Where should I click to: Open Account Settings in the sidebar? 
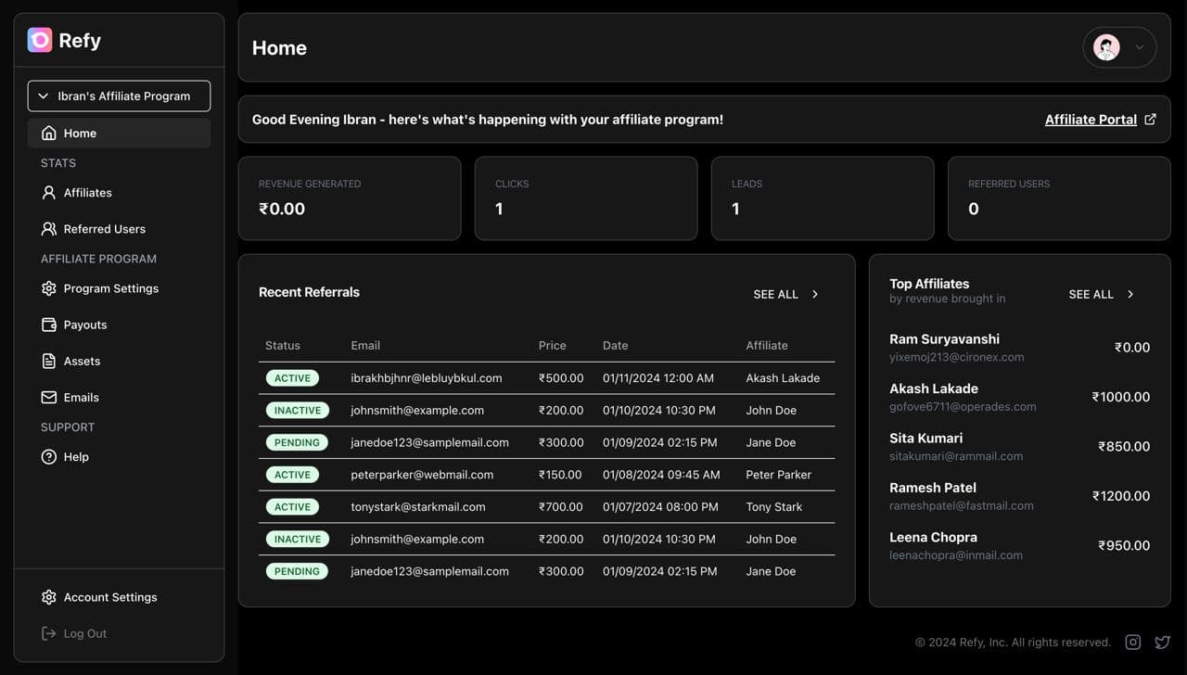[109, 597]
